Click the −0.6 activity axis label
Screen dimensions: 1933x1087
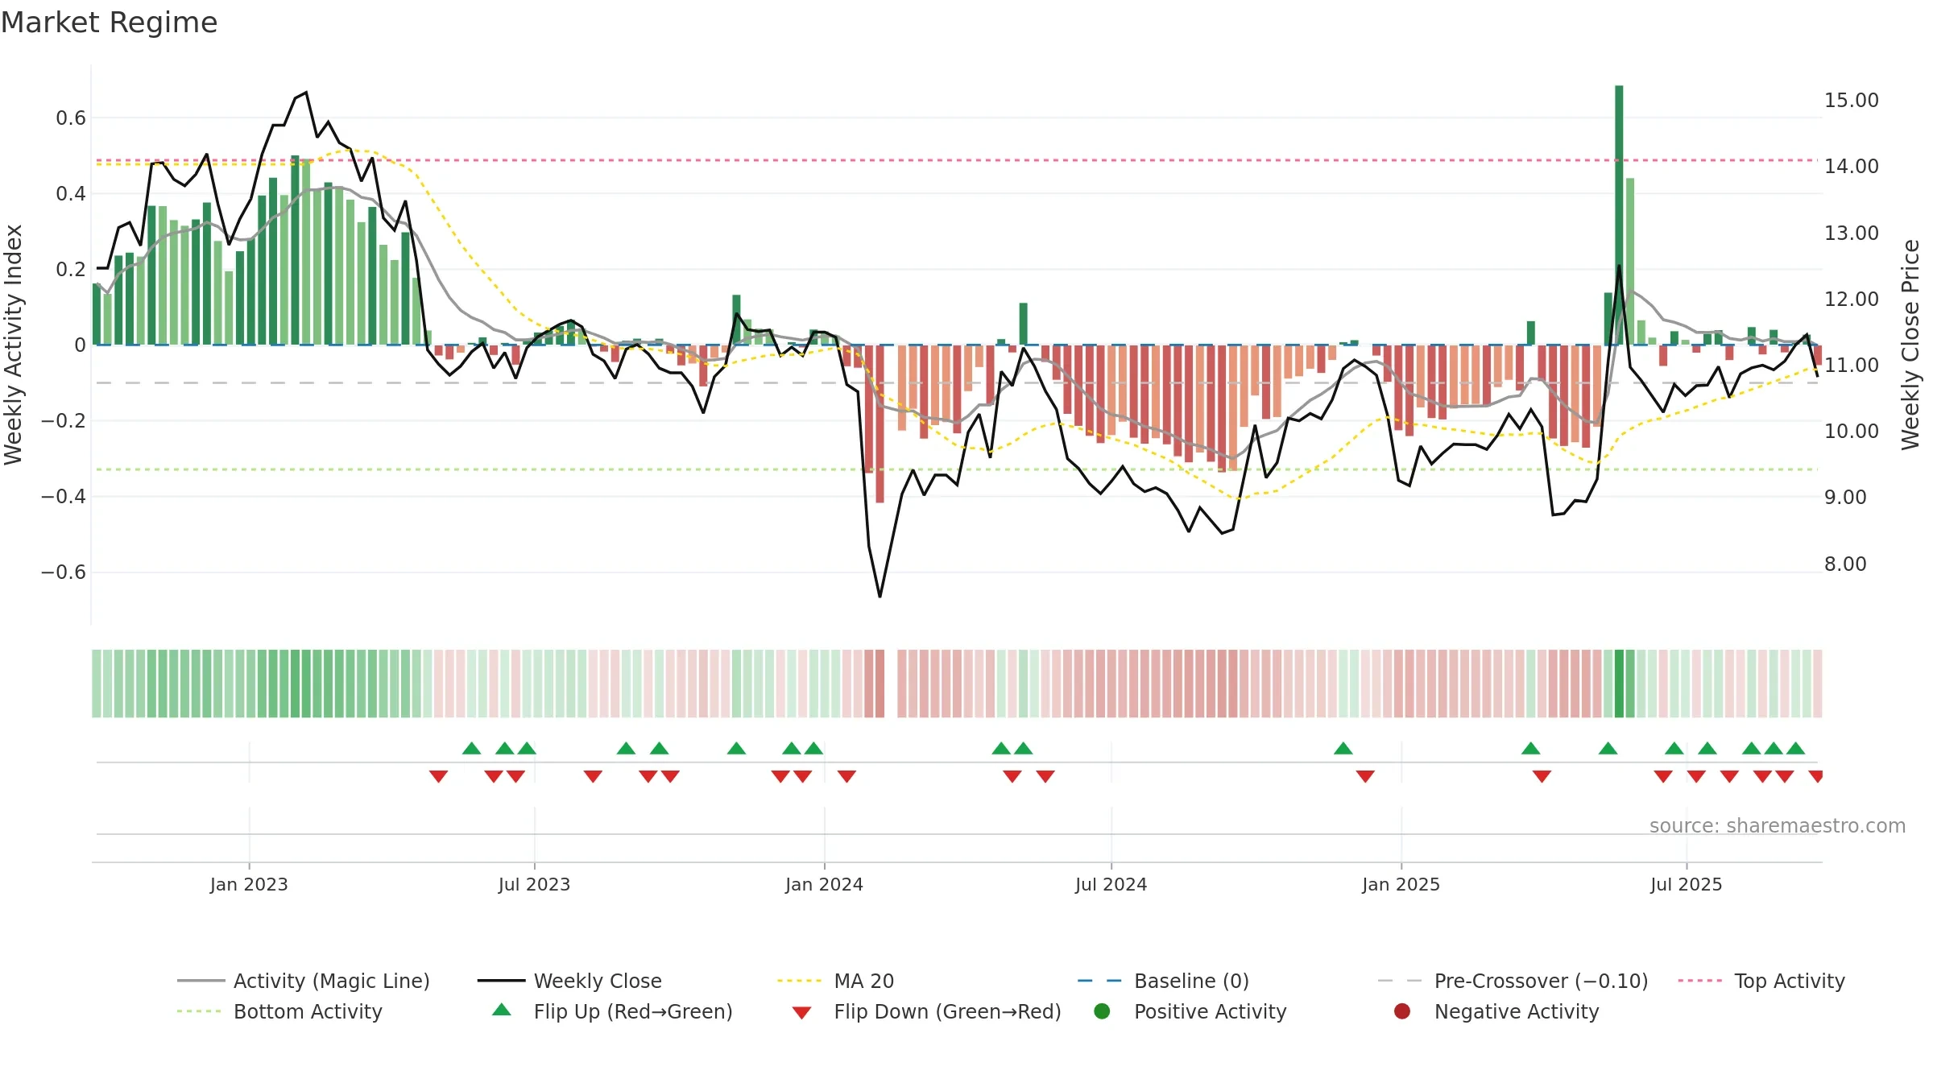click(x=64, y=572)
